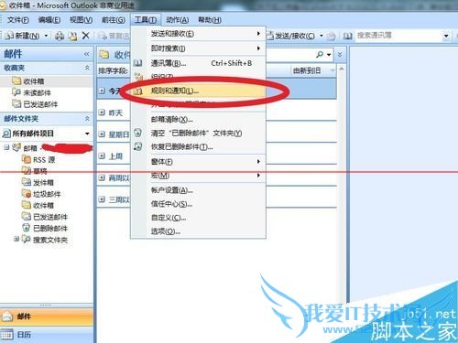Image resolution: width=458 pixels, height=343 pixels.
Task: Choose 发送和接收(E) submenu
Action: point(199,34)
